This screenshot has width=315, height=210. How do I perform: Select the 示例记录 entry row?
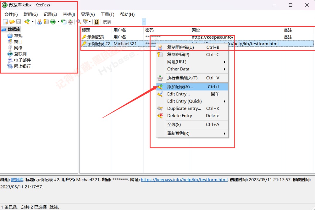coord(197,37)
